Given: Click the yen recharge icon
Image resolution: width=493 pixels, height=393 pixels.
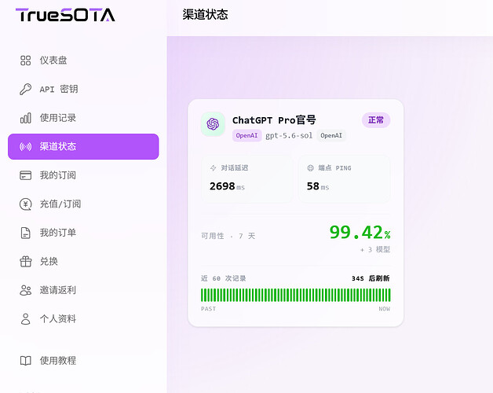Looking at the screenshot, I should tap(25, 204).
